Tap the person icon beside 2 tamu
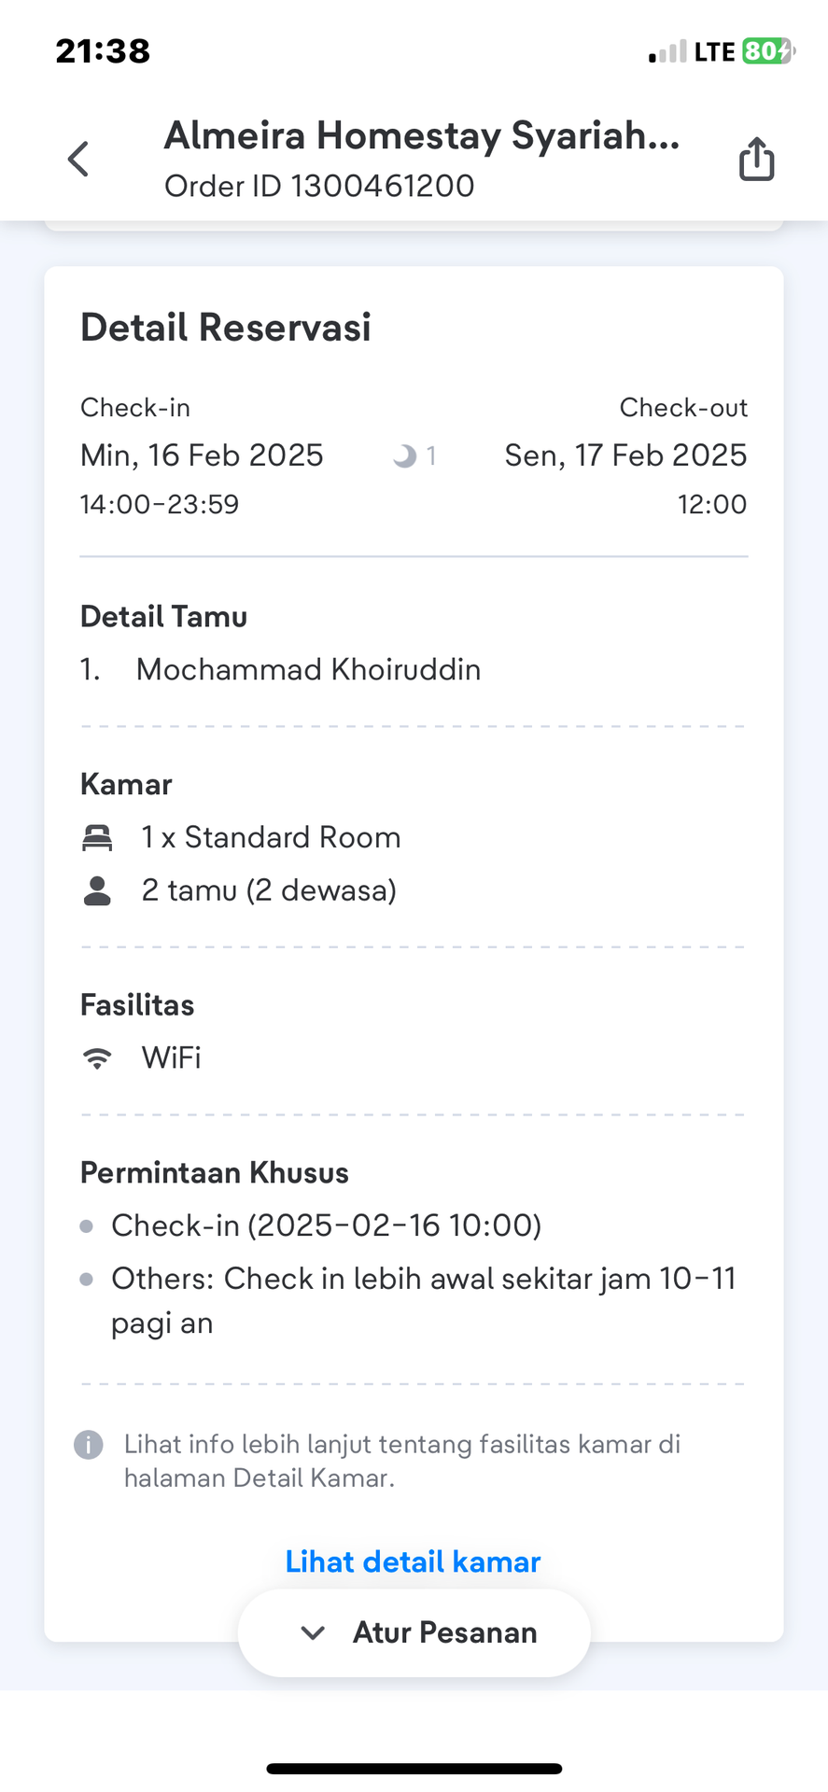Image resolution: width=828 pixels, height=1792 pixels. [97, 890]
